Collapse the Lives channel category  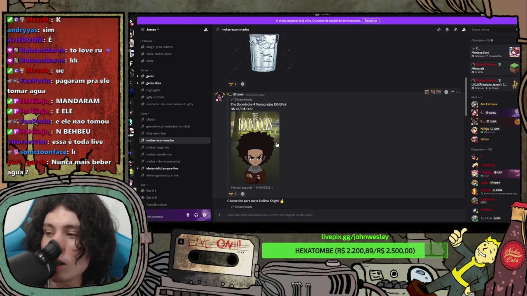(145, 113)
